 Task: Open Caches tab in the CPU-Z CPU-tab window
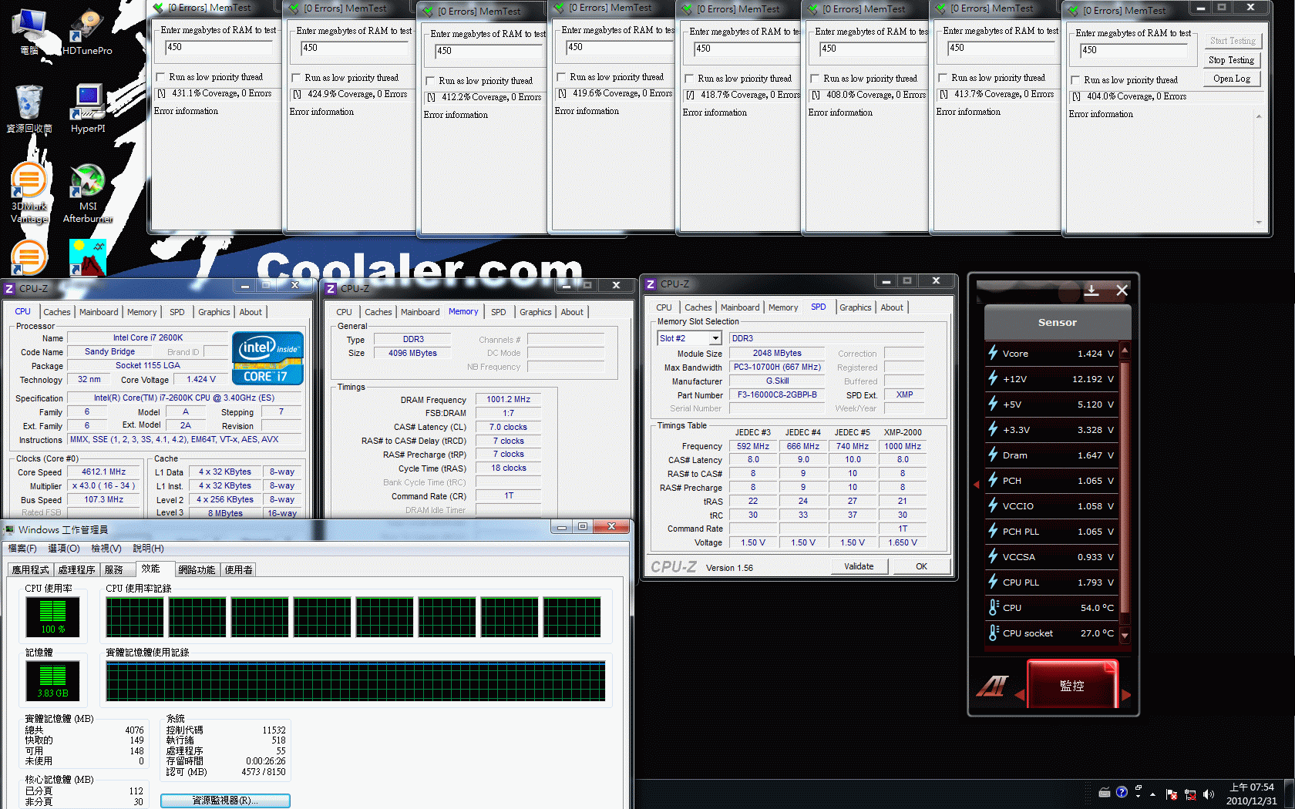tap(57, 312)
